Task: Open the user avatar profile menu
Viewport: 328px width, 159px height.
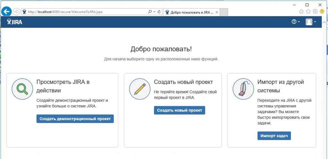Action: click(311, 22)
